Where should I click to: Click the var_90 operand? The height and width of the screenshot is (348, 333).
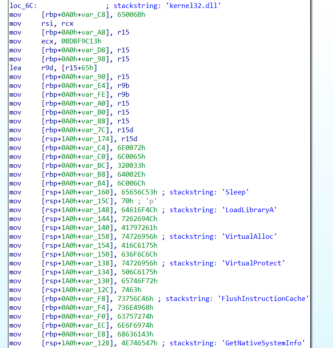[x=93, y=76]
